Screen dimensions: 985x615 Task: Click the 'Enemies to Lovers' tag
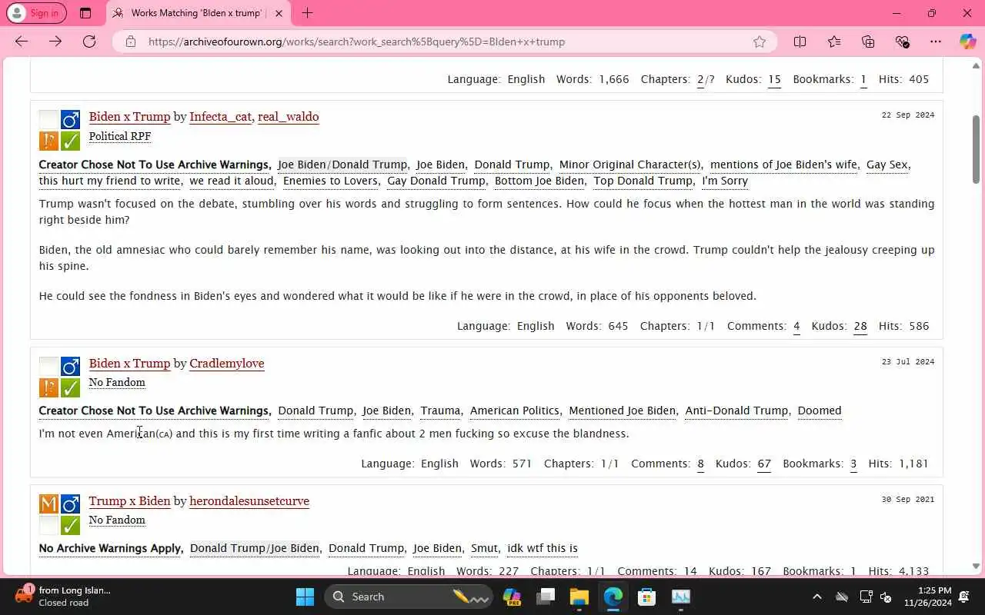point(330,181)
